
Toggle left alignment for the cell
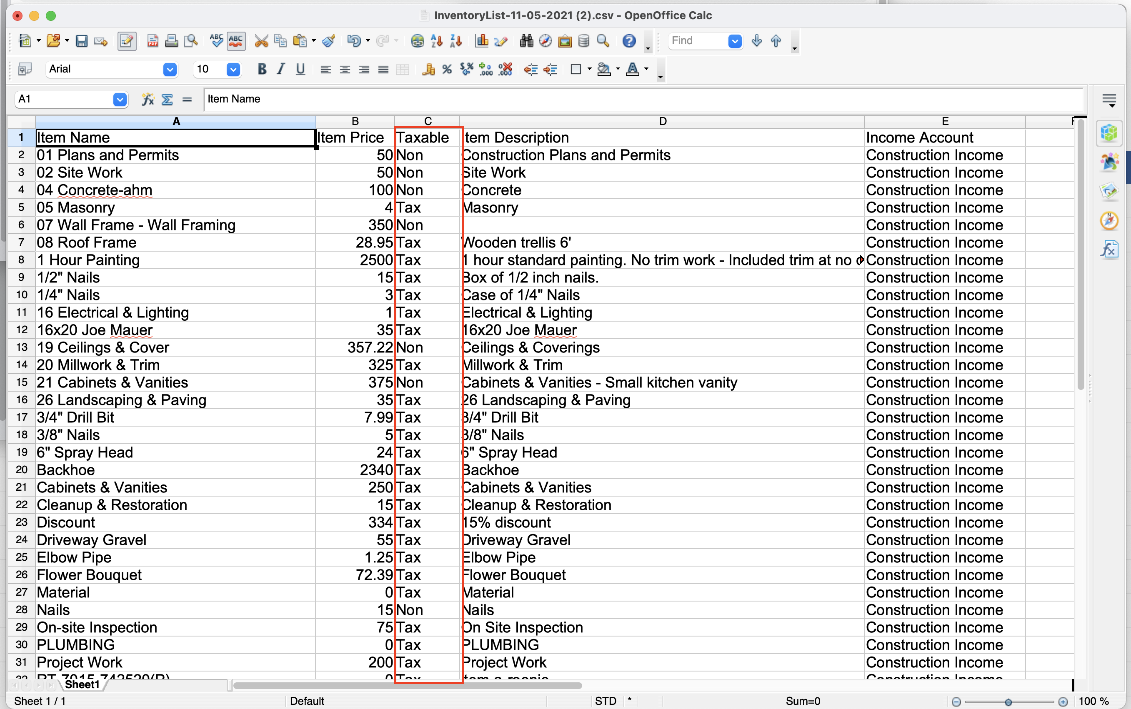325,70
